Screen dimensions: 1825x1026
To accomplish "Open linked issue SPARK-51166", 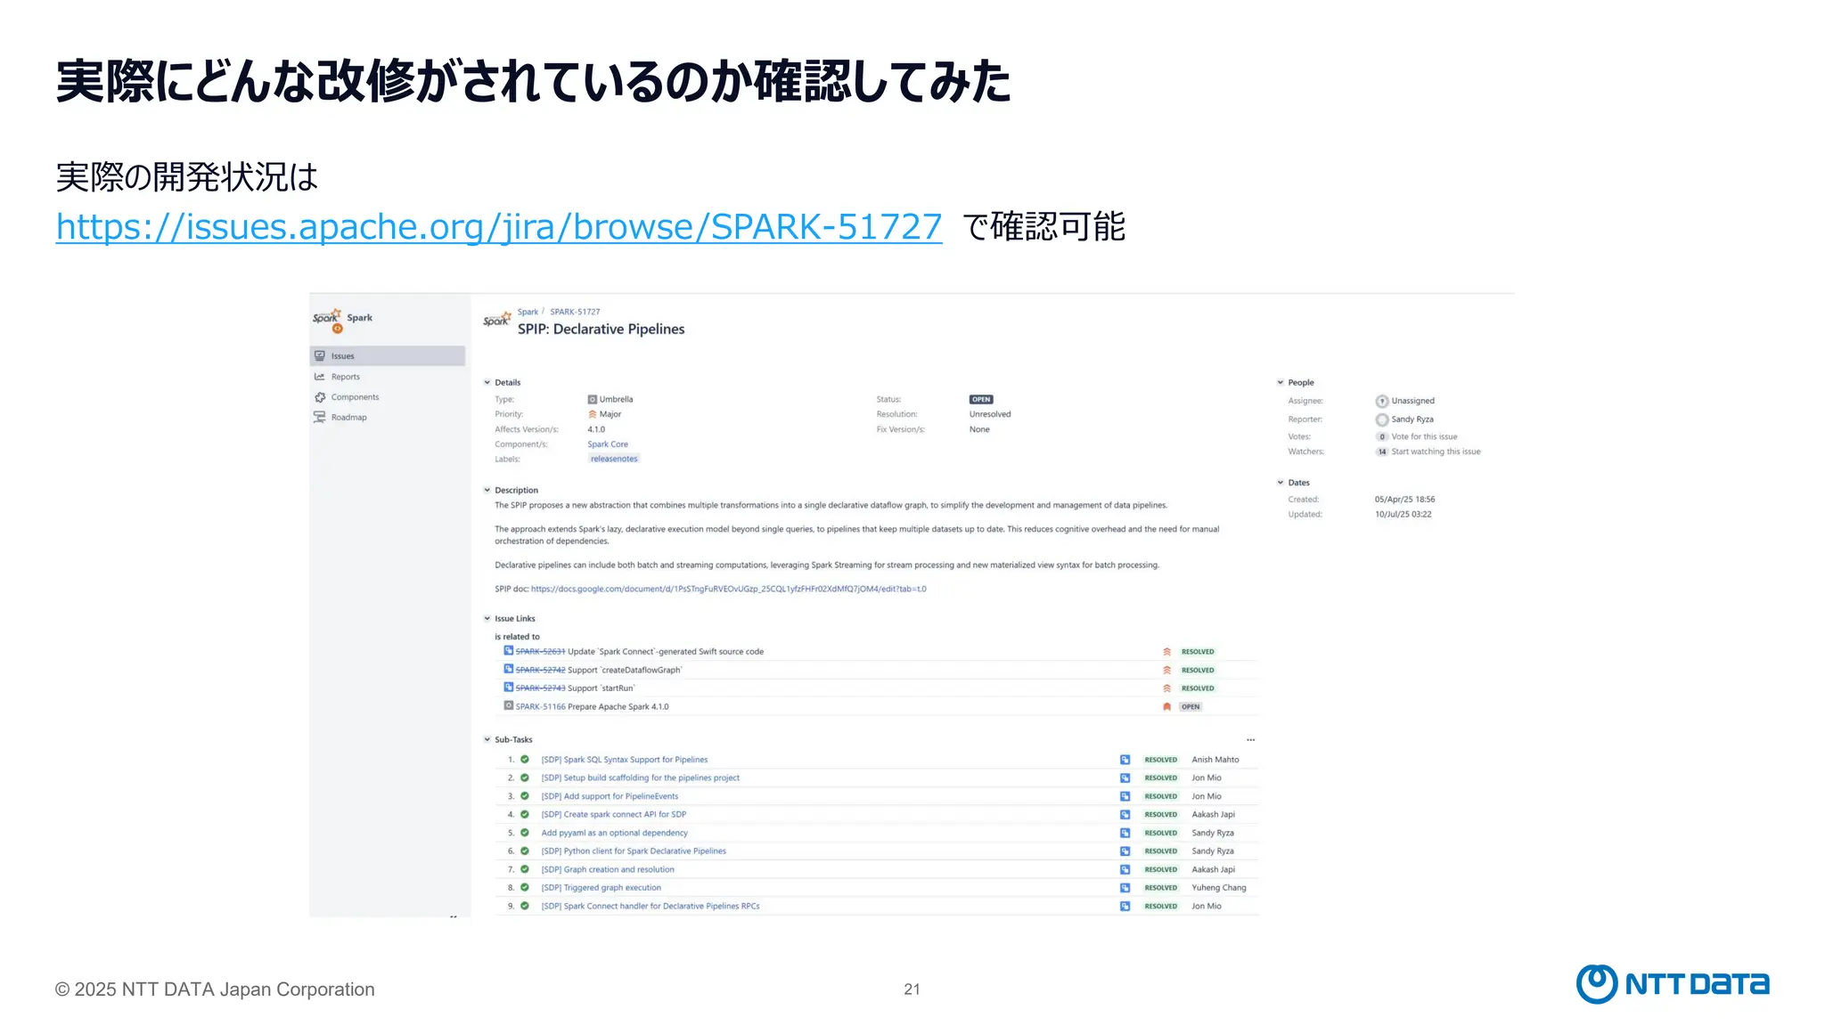I will point(540,706).
